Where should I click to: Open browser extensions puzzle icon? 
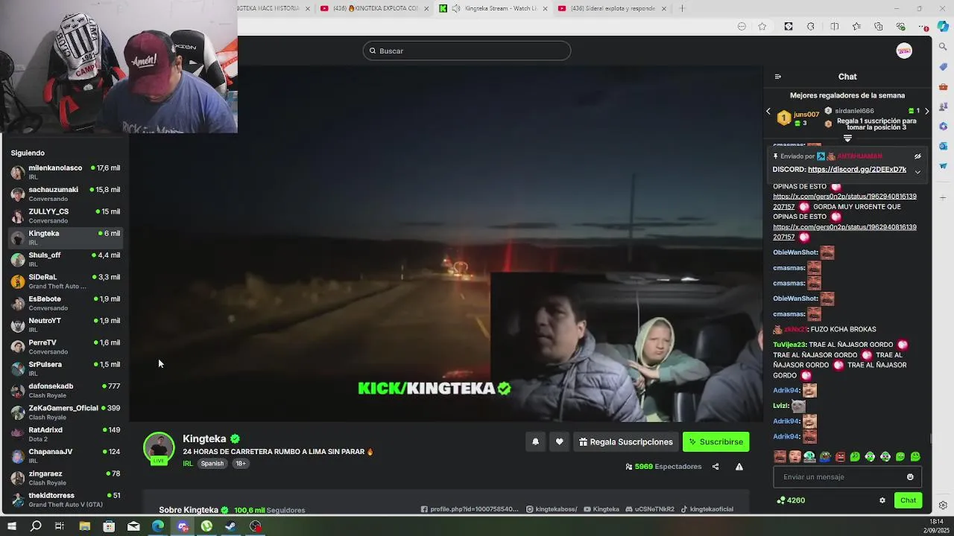[x=811, y=27]
